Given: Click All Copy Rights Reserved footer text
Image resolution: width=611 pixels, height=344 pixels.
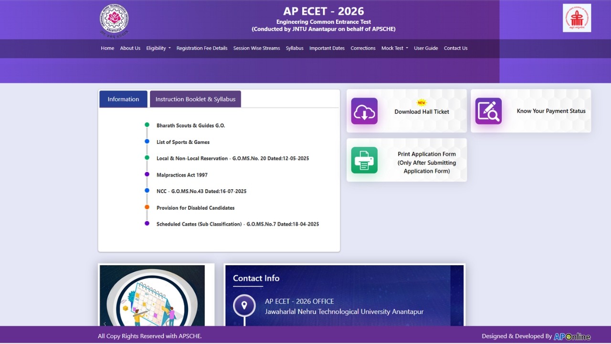Looking at the screenshot, I should [150, 336].
